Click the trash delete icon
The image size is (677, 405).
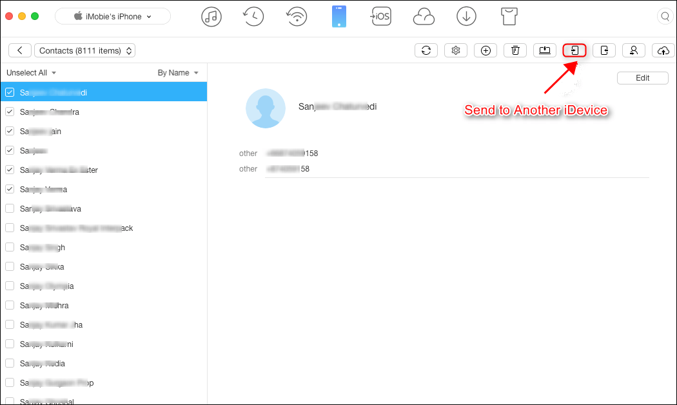tap(515, 50)
